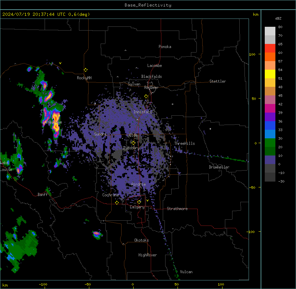Click the ThreeHills town label
The image size is (296, 289).
(x=184, y=143)
